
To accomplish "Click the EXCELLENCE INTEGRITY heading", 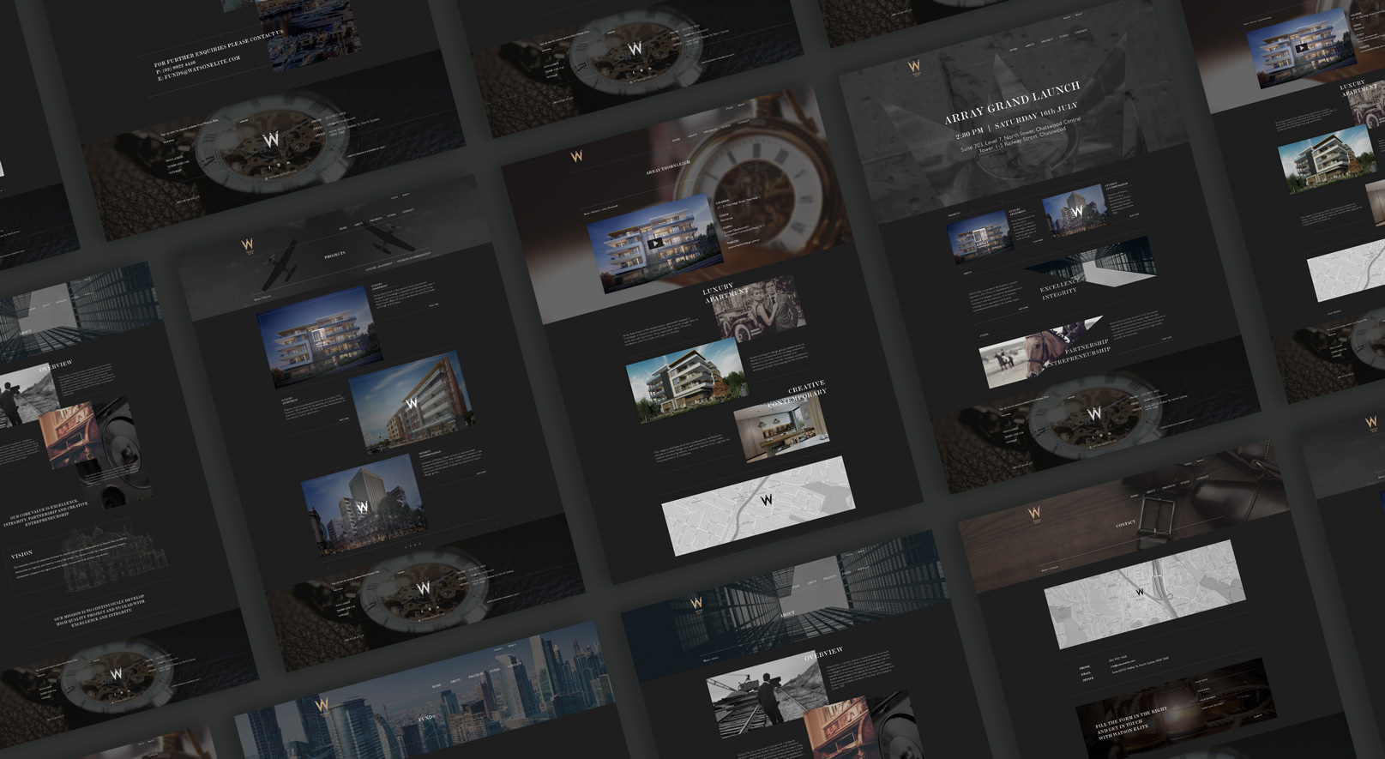I will coord(1061,288).
